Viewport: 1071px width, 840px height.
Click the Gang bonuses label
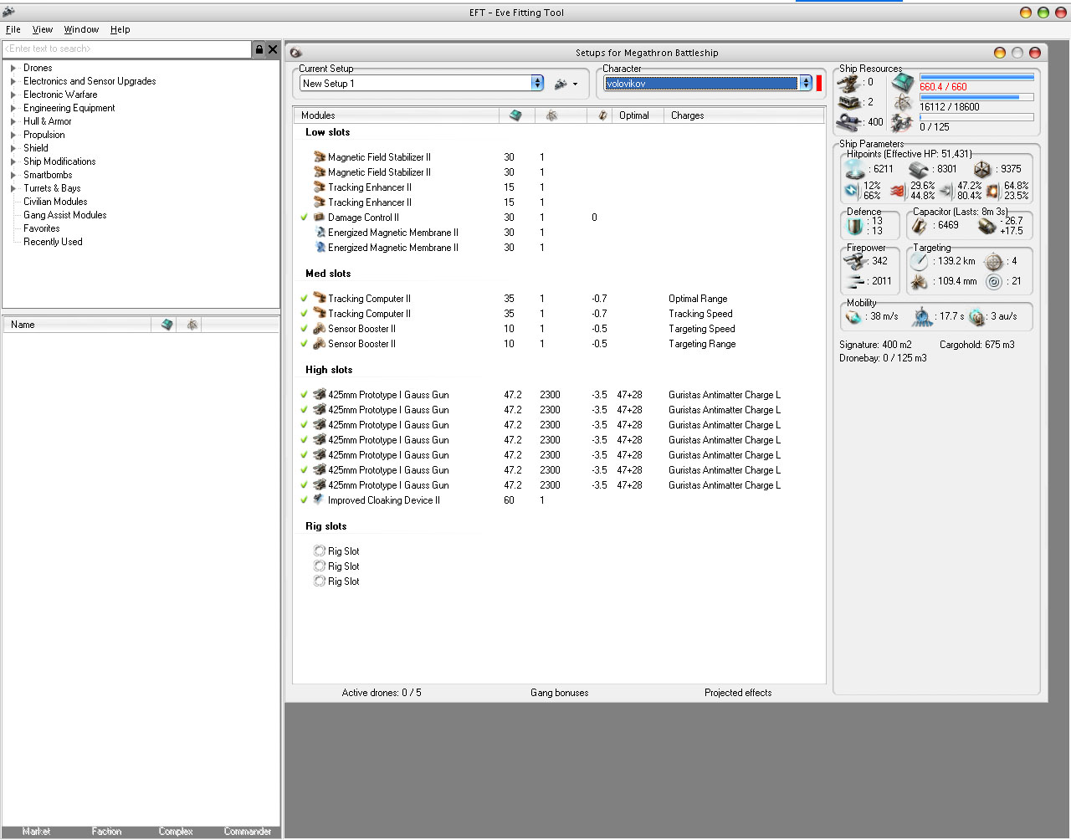click(559, 693)
